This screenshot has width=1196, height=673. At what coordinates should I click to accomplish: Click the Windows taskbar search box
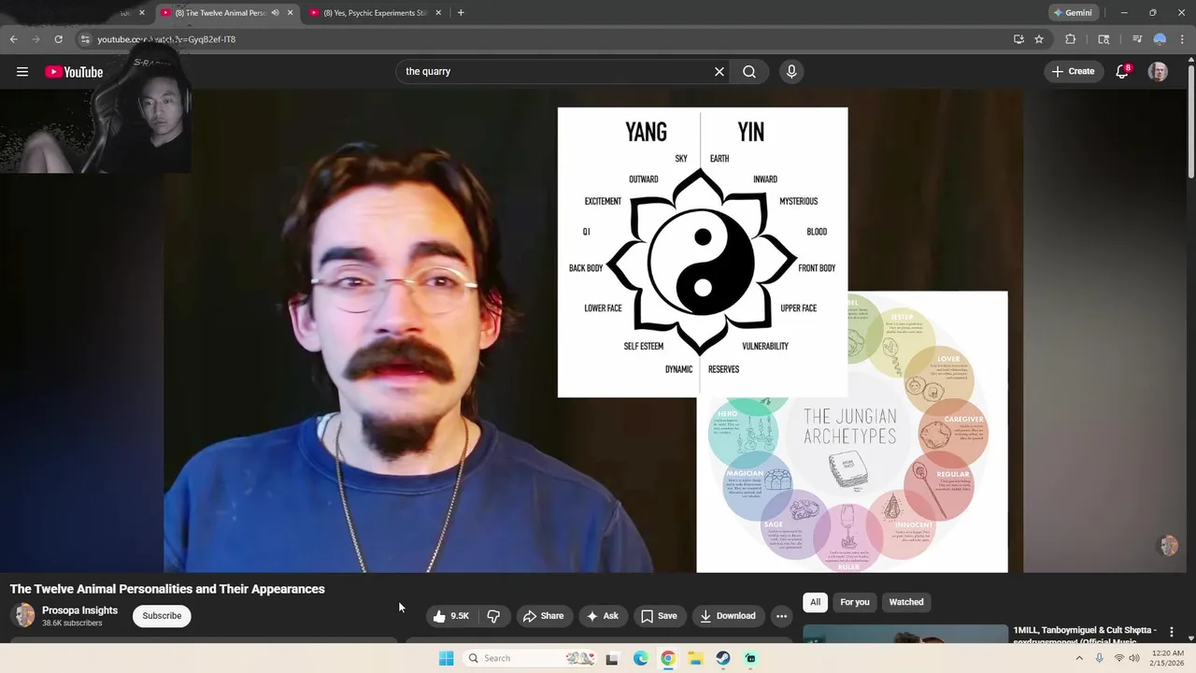tap(530, 658)
